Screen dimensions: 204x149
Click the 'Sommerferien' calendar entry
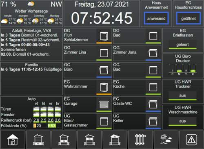(x=13, y=50)
